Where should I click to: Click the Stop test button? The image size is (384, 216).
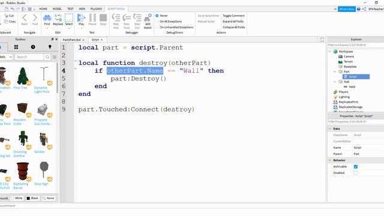coord(103,18)
